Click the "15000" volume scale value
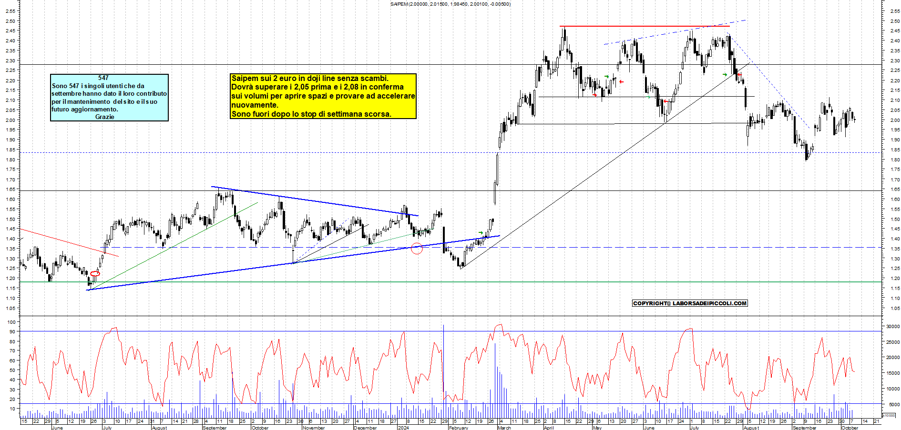Viewport: 901px width, 430px height. tap(893, 373)
